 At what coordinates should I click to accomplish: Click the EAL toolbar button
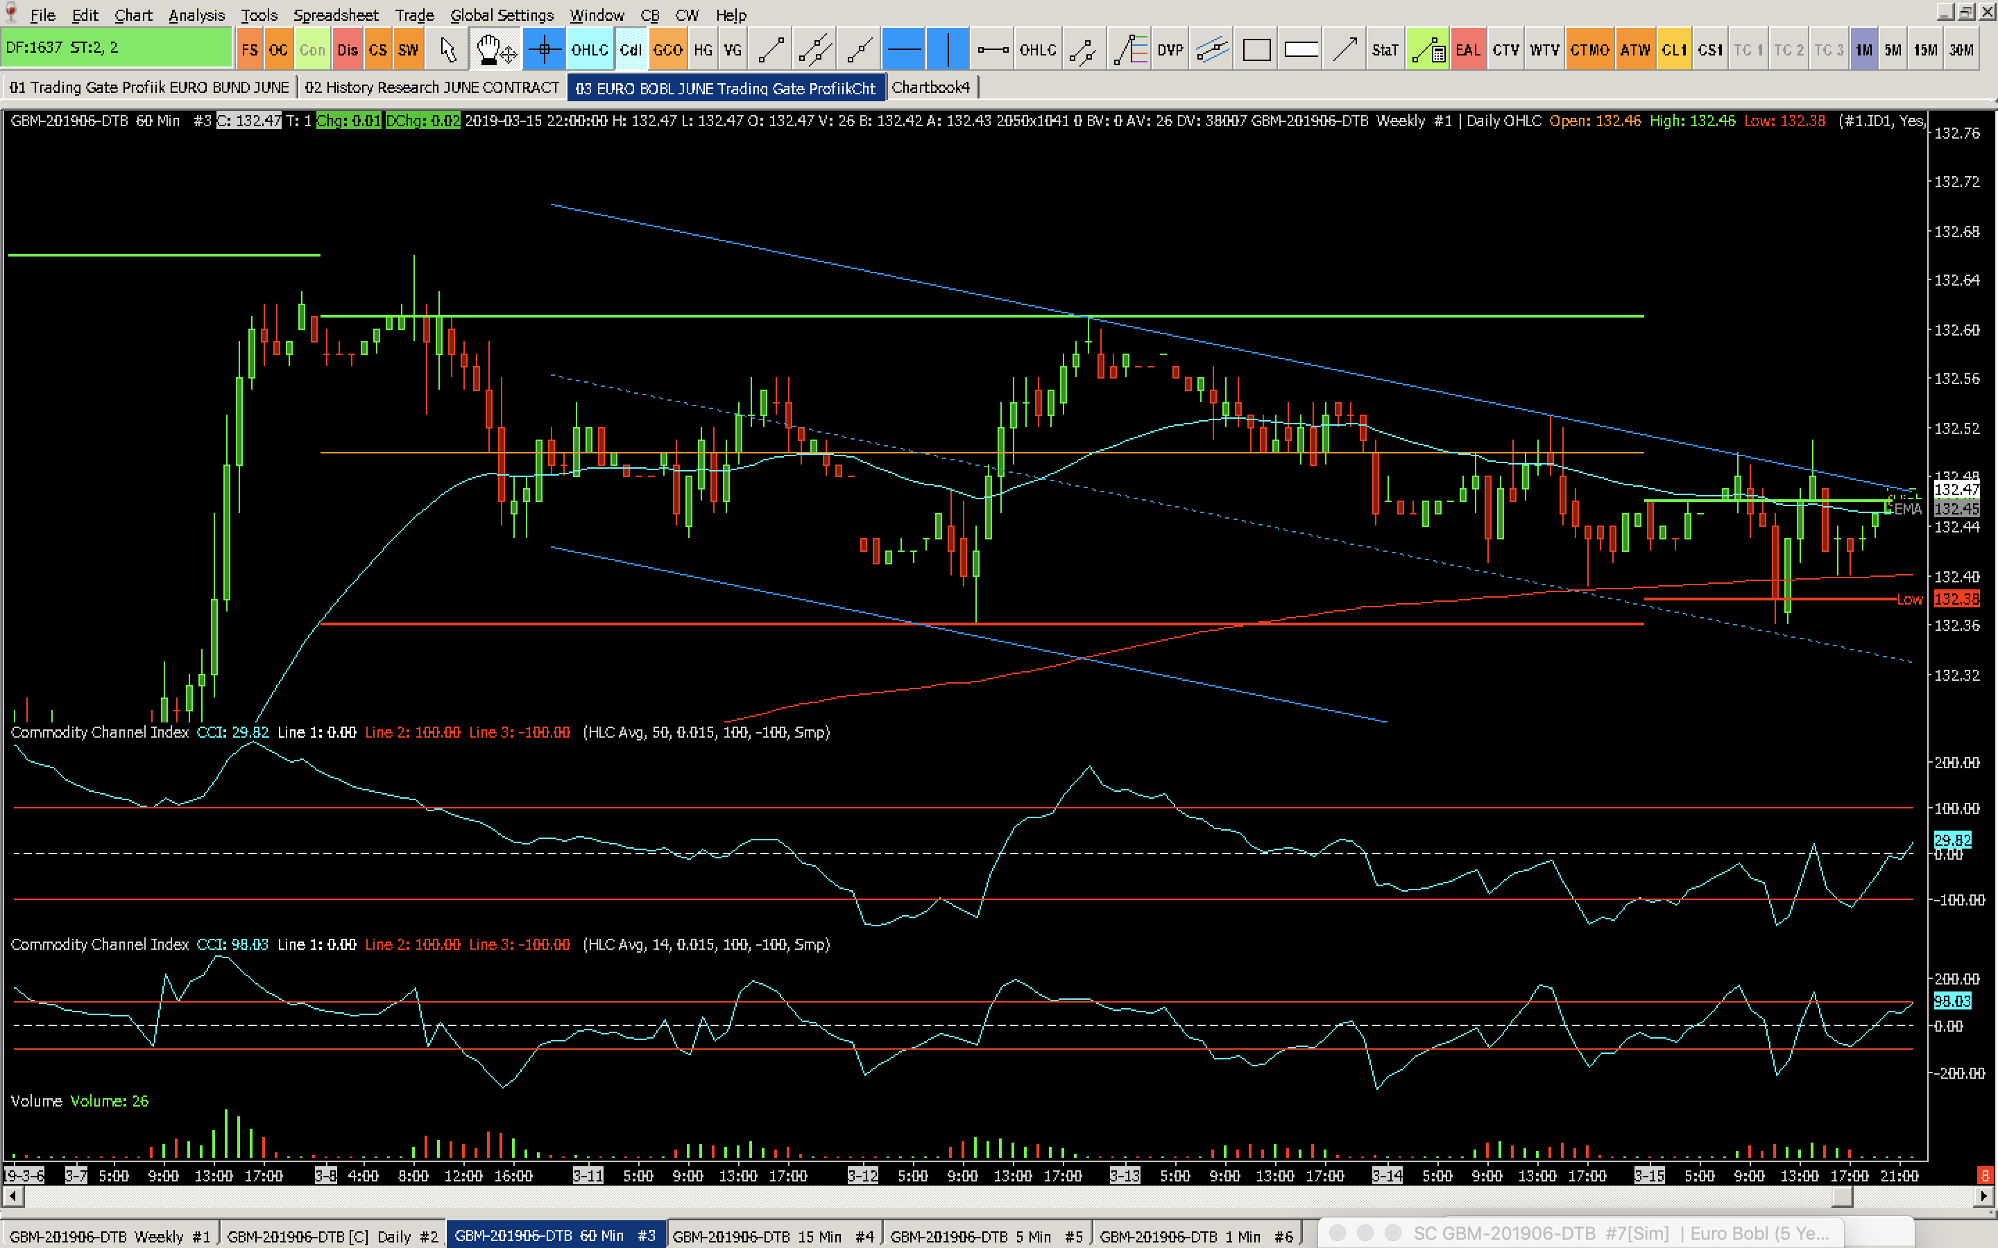[1467, 49]
